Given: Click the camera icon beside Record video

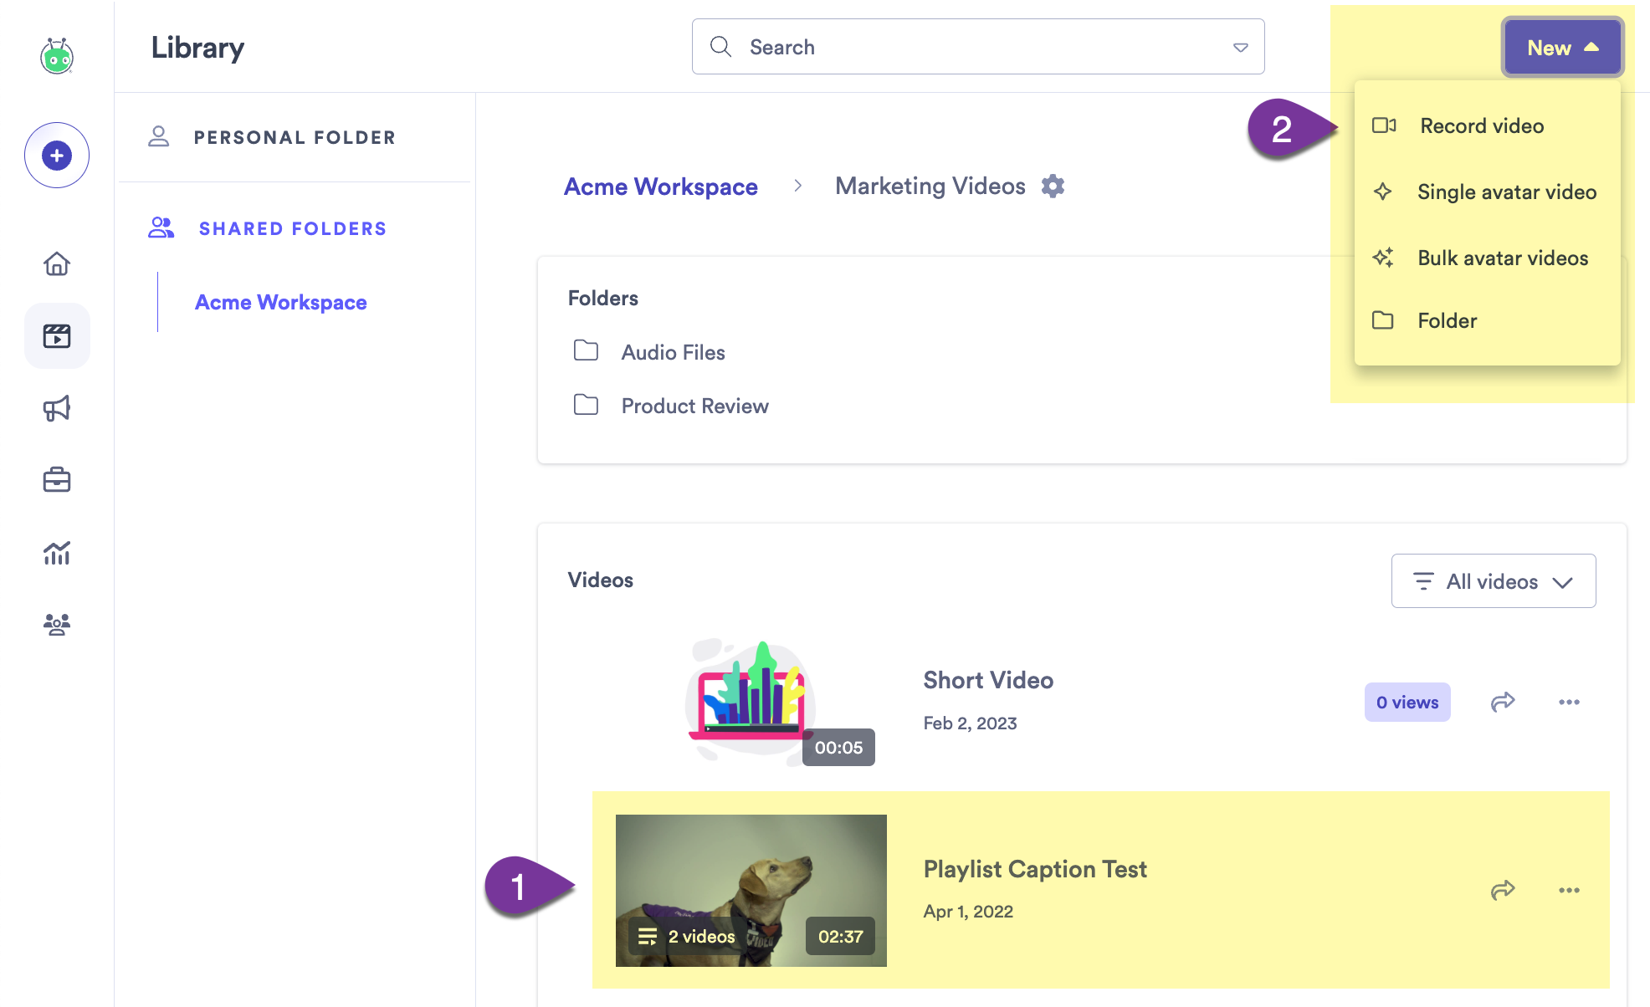Looking at the screenshot, I should (x=1384, y=125).
